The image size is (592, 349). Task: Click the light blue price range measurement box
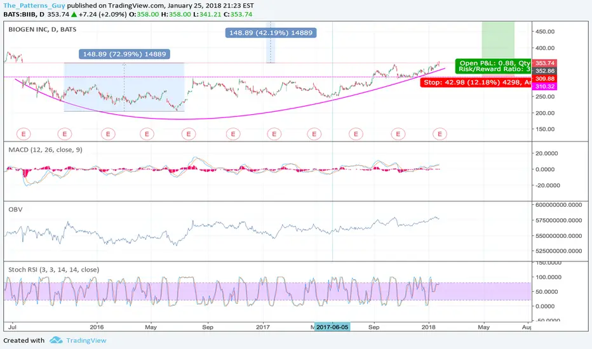pos(124,87)
